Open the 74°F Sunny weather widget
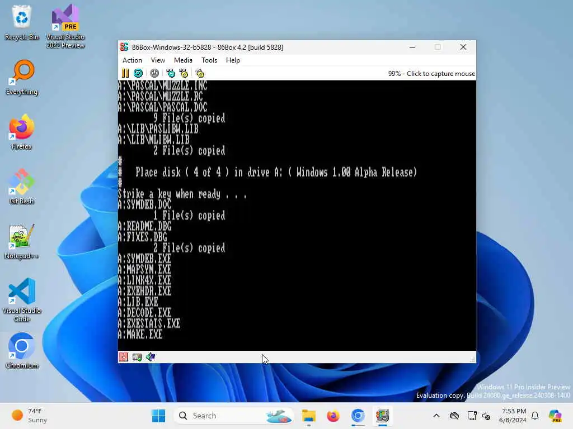Image resolution: width=573 pixels, height=429 pixels. [29, 416]
